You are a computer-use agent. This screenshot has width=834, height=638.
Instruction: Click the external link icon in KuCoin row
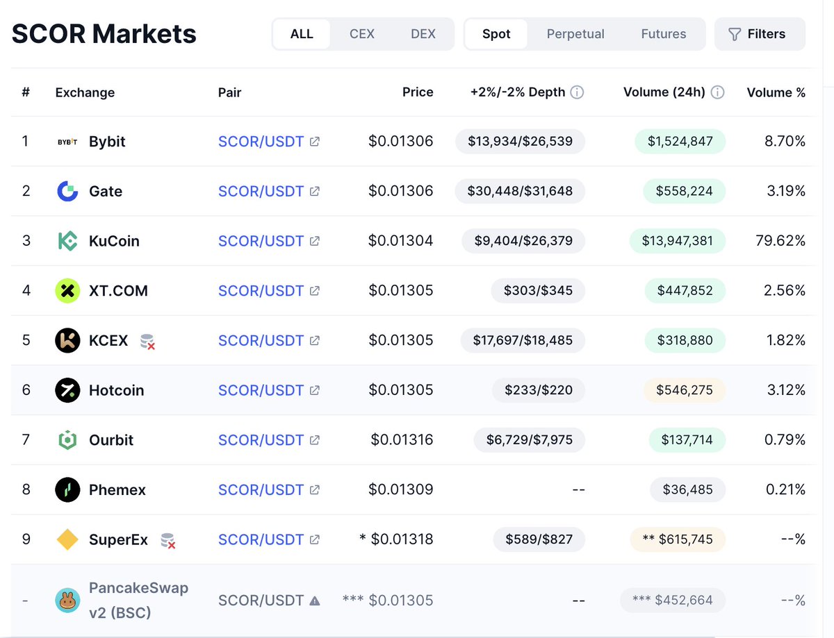pos(315,241)
